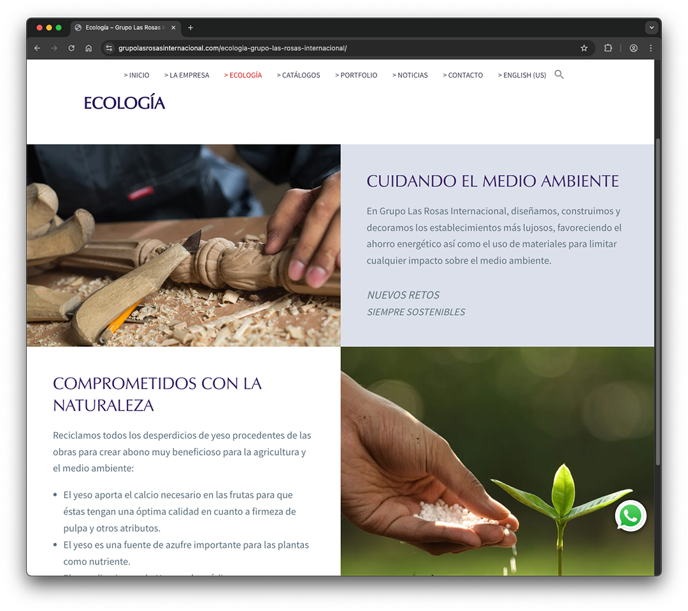This screenshot has width=688, height=611.
Task: Reload the page with the refresh icon
Action: [71, 48]
